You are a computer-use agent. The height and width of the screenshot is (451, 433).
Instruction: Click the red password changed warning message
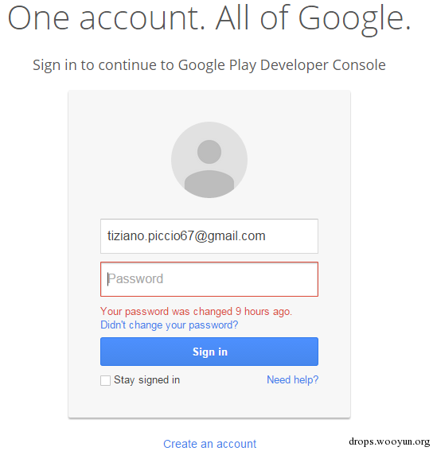point(196,312)
